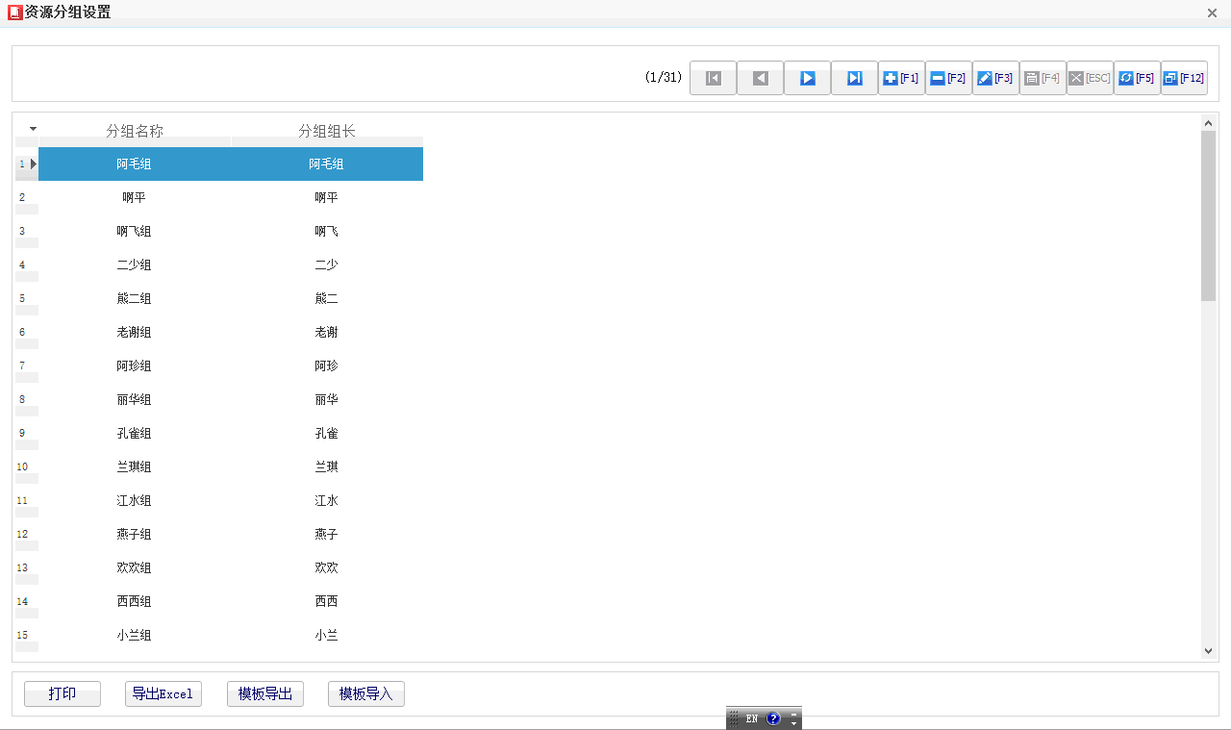Viewport: 1231px width, 730px height.
Task: Delete the selected group with [F2]
Action: coord(948,78)
